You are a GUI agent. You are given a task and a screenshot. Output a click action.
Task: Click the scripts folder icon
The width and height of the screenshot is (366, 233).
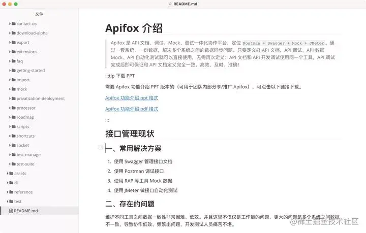pyautogui.click(x=14, y=126)
